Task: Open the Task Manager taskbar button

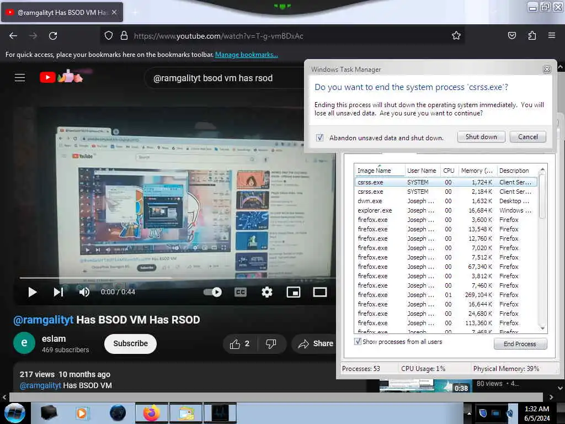Action: pyautogui.click(x=220, y=413)
